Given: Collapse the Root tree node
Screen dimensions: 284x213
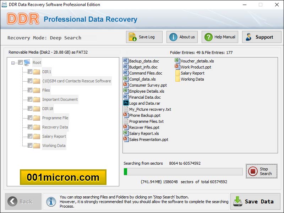Looking at the screenshot, I should pos(13,63).
